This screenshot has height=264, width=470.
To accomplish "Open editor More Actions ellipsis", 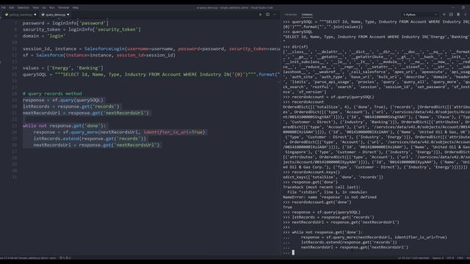I will coord(275,15).
